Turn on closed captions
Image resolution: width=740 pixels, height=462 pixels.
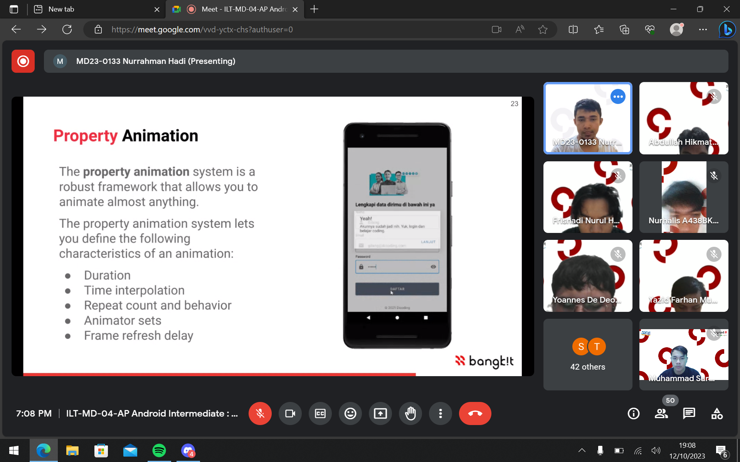(320, 413)
